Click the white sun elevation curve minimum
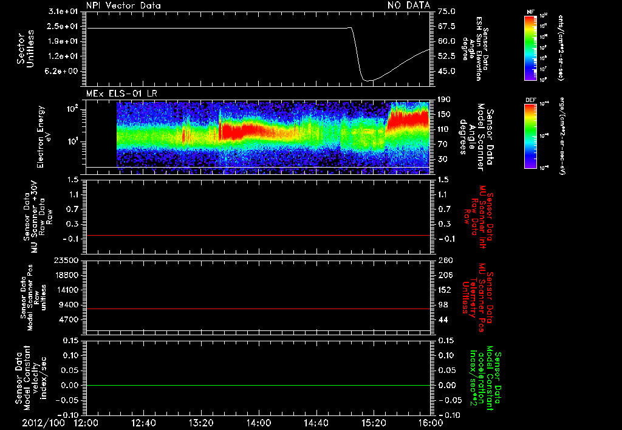Viewport: 622px width, 430px height. click(369, 81)
